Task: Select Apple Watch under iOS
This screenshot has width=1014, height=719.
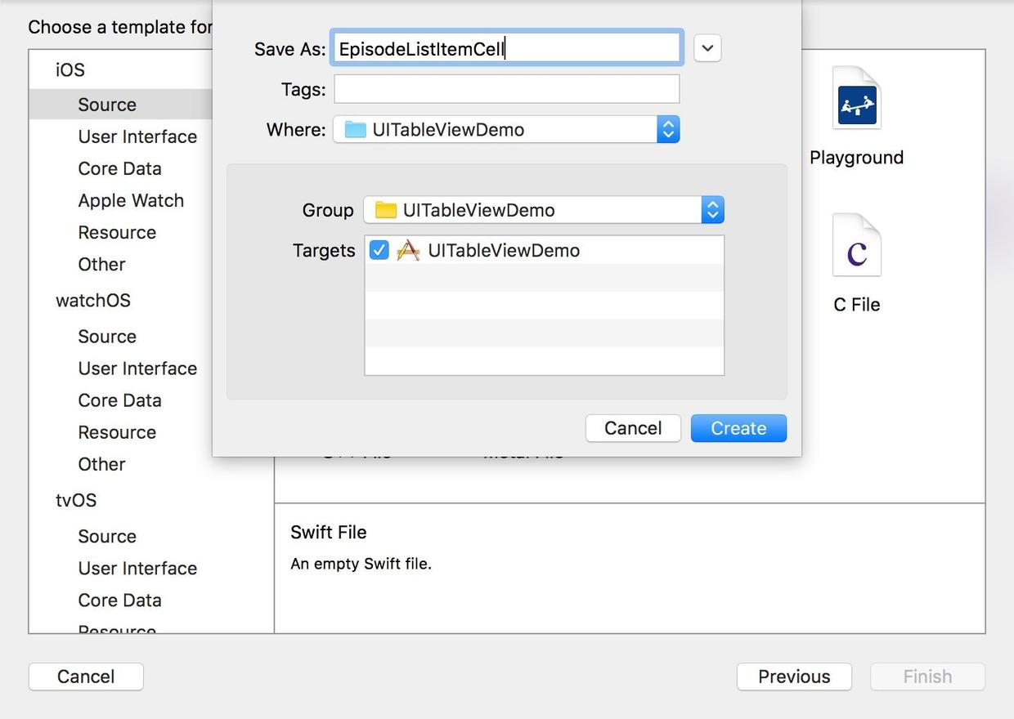Action: (x=131, y=200)
